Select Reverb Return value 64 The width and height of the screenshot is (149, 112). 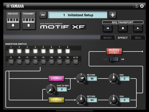[x=92, y=100]
